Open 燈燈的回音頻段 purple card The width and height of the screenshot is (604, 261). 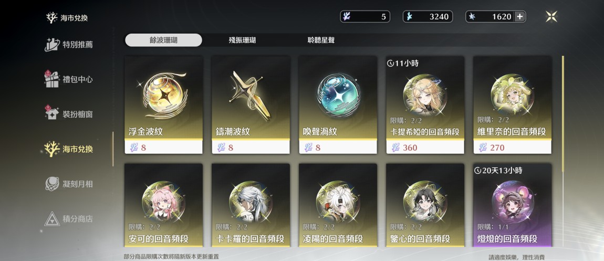512,205
